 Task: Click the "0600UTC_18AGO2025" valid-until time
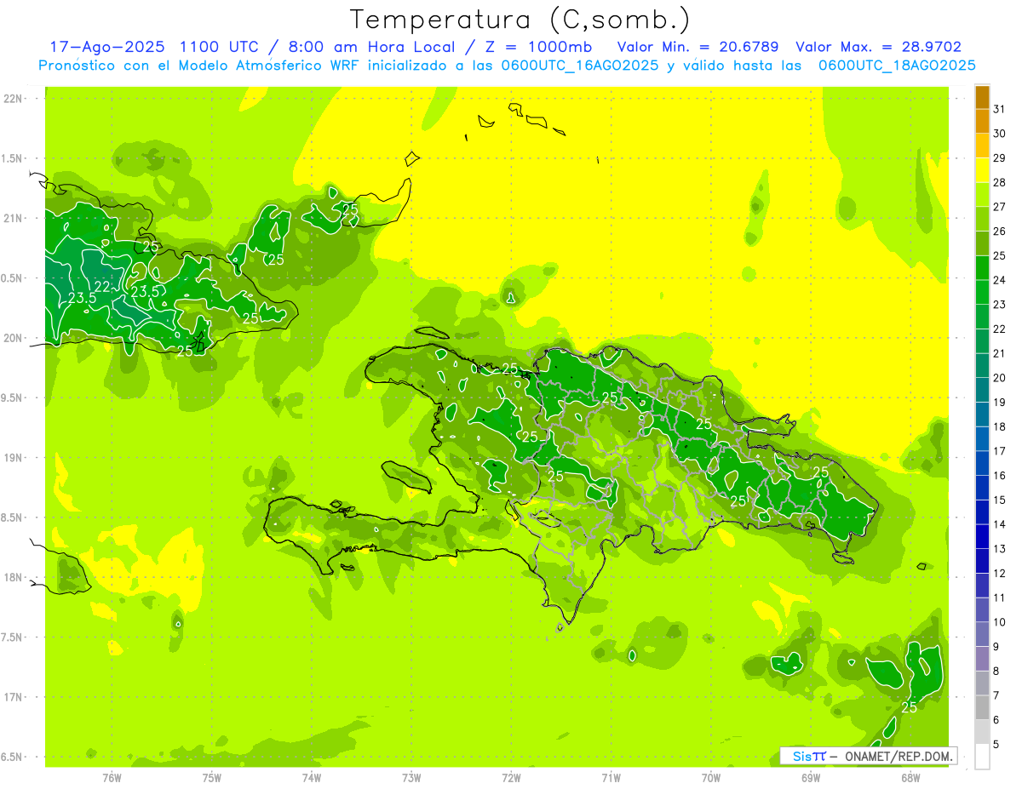[x=897, y=66]
